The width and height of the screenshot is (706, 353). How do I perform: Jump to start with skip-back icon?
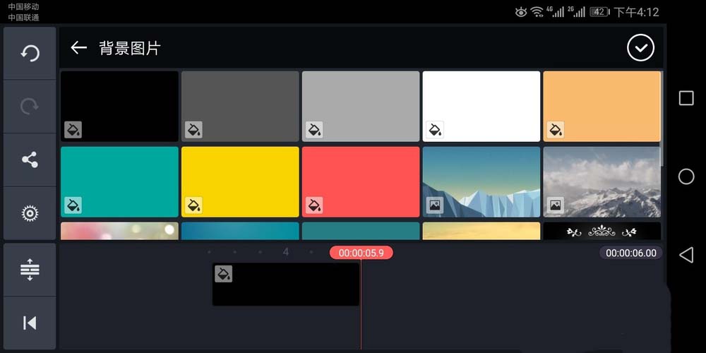coord(30,323)
